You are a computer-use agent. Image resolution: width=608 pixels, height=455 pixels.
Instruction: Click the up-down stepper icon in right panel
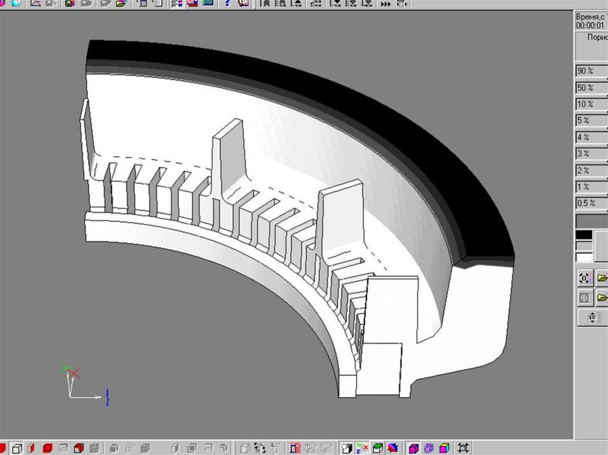pyautogui.click(x=592, y=318)
